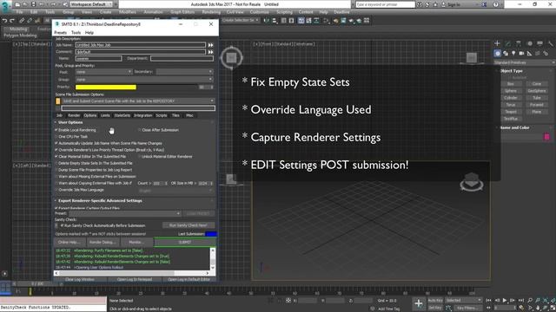Click the Undo arrow in 3ds Max toolbar

(4, 21)
